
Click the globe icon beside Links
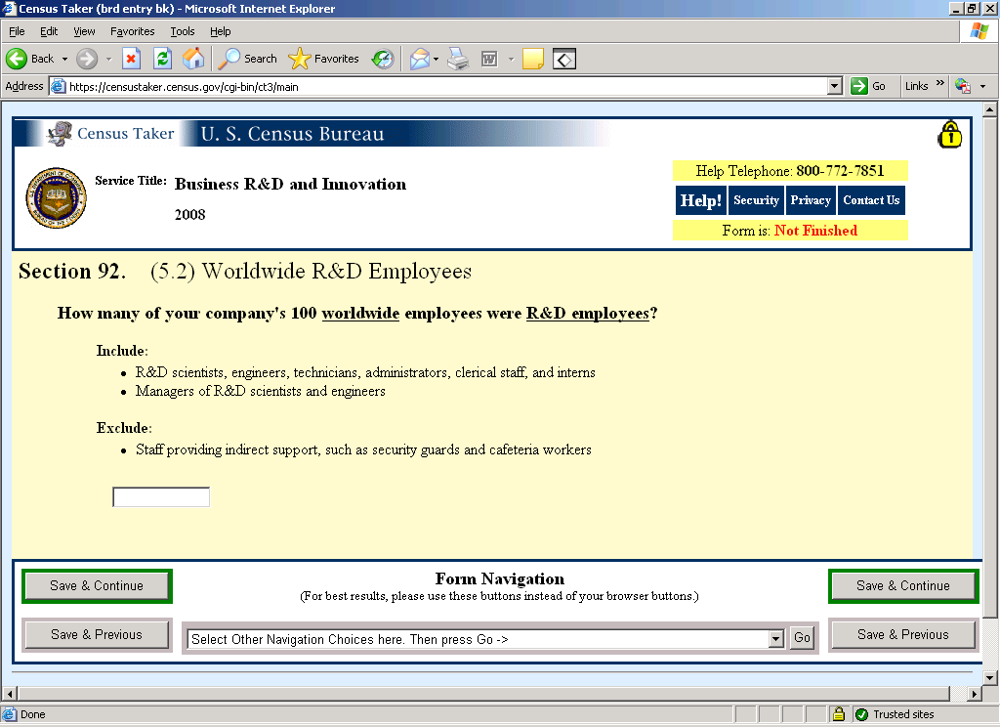[x=963, y=86]
